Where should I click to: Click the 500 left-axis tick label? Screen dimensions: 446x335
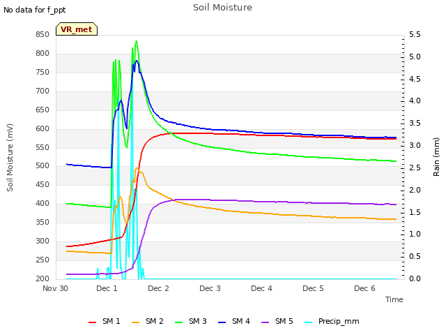(43, 166)
